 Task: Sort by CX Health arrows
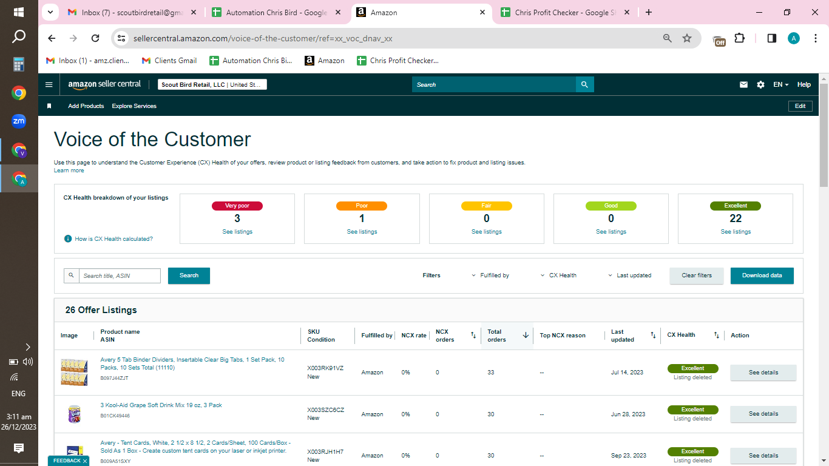click(x=716, y=335)
